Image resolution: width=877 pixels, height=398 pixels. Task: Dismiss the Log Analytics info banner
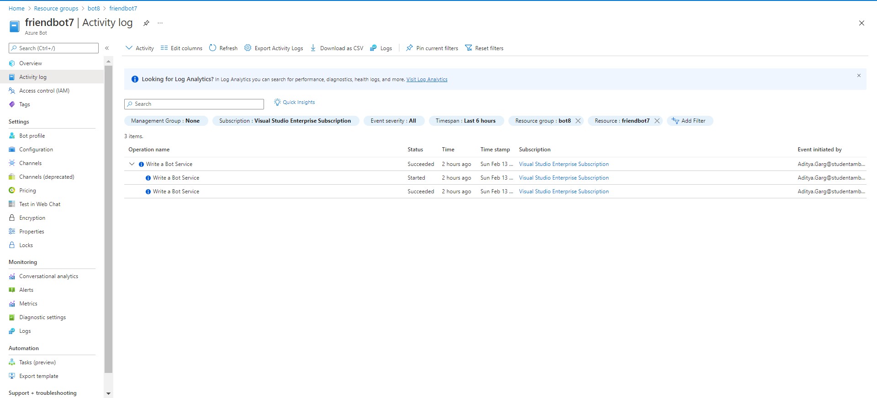click(859, 76)
